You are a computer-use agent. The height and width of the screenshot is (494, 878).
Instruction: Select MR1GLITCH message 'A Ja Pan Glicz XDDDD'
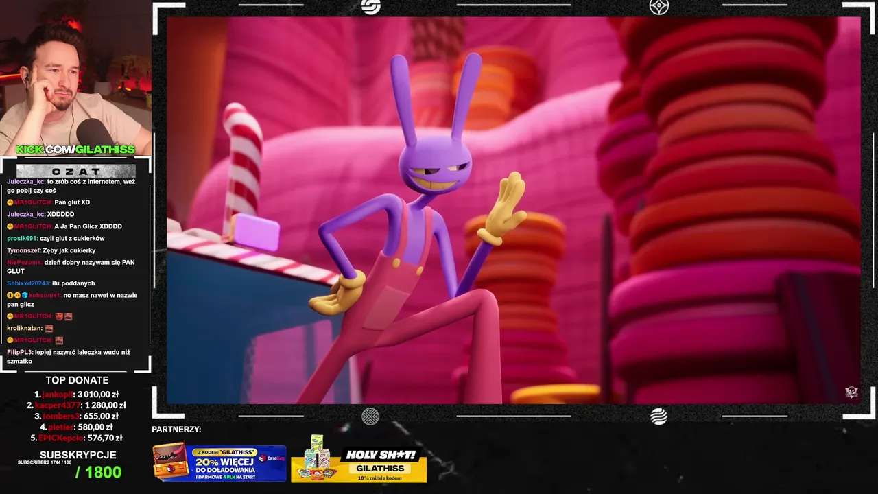click(64, 226)
